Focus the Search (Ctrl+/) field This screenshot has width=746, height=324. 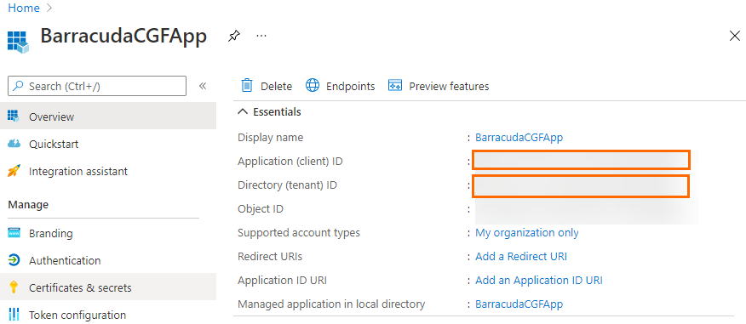(x=97, y=86)
